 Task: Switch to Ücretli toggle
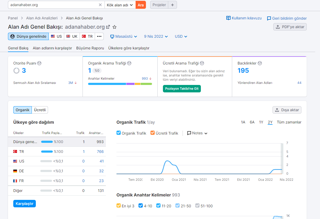pos(40,110)
